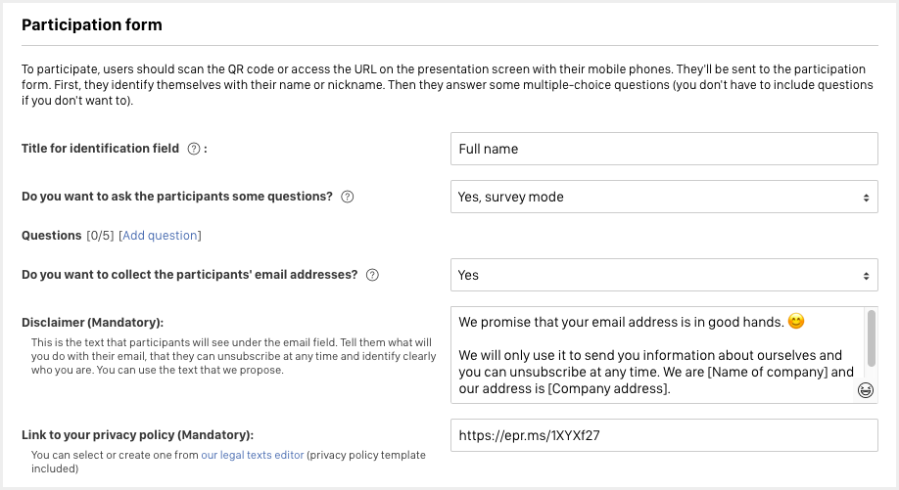Click help icon next to collect email addresses
Screen dimensions: 899x490
[373, 275]
